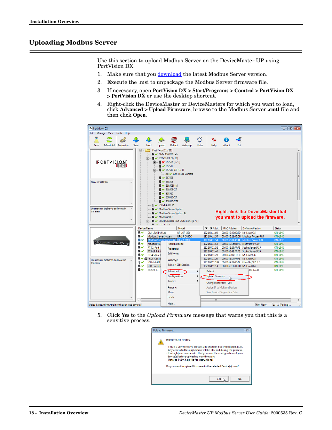Select the DM-LT16 PM Lab tree item
This screenshot has height=430, width=332.
coord(168,154)
